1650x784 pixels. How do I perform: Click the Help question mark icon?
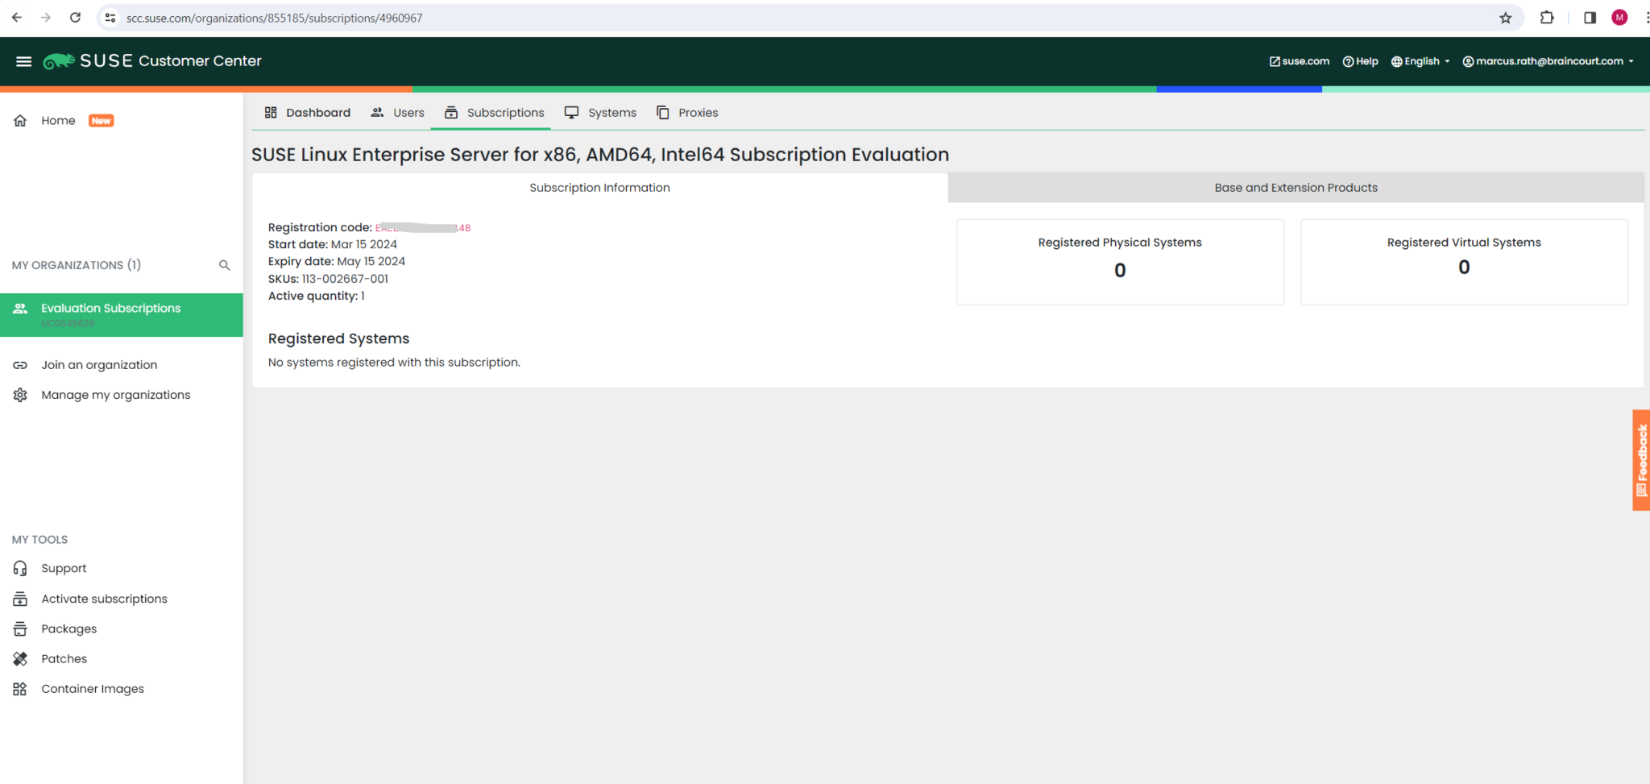[1347, 60]
